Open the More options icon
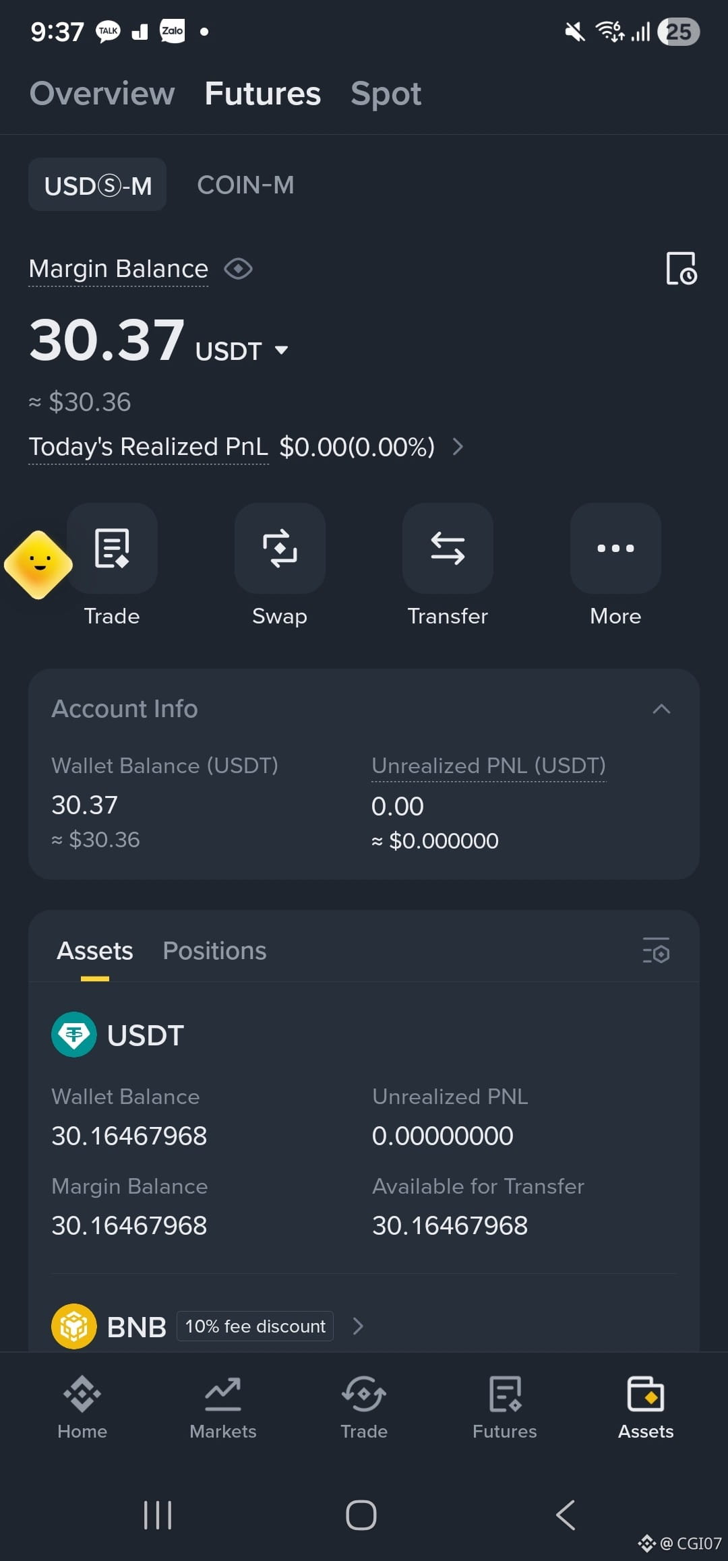Image resolution: width=728 pixels, height=1561 pixels. click(615, 548)
